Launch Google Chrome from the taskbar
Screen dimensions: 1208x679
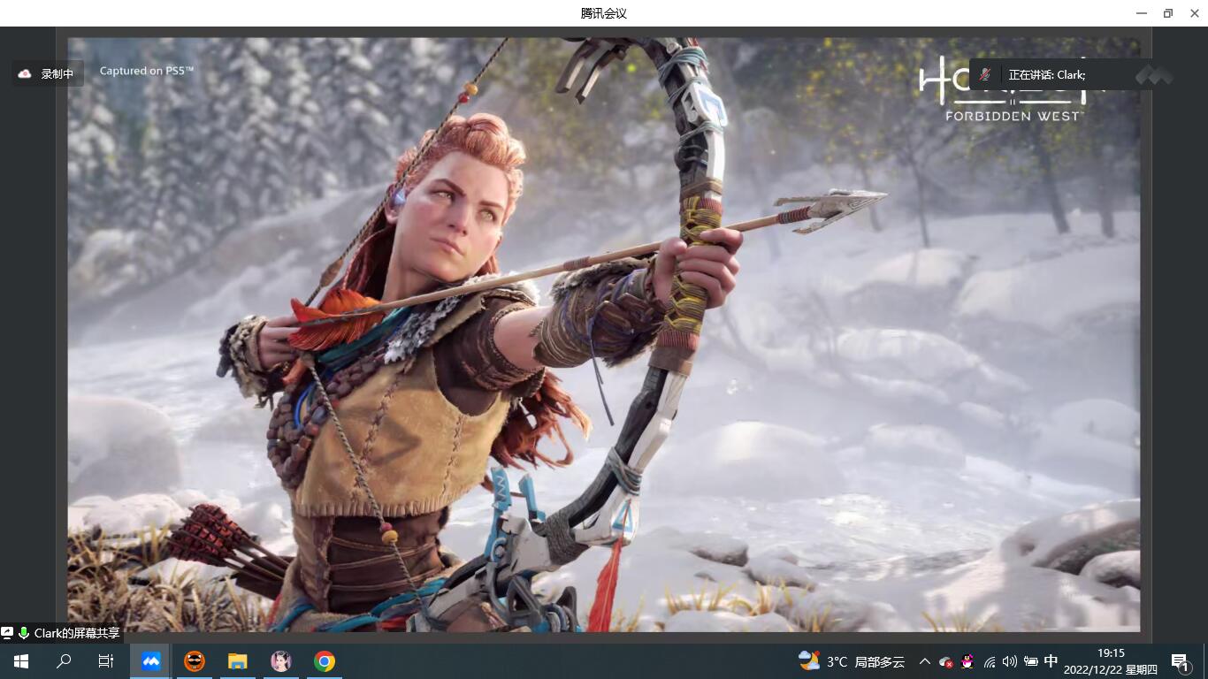(325, 661)
